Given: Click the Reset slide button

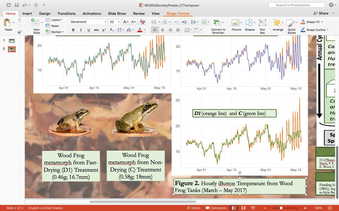Looking at the screenshot, I should coord(53,26).
